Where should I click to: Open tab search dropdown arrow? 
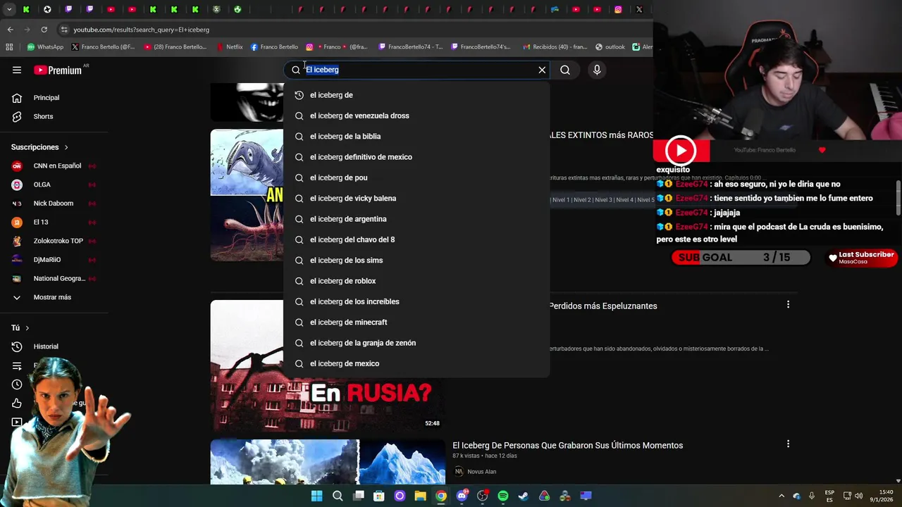point(9,9)
